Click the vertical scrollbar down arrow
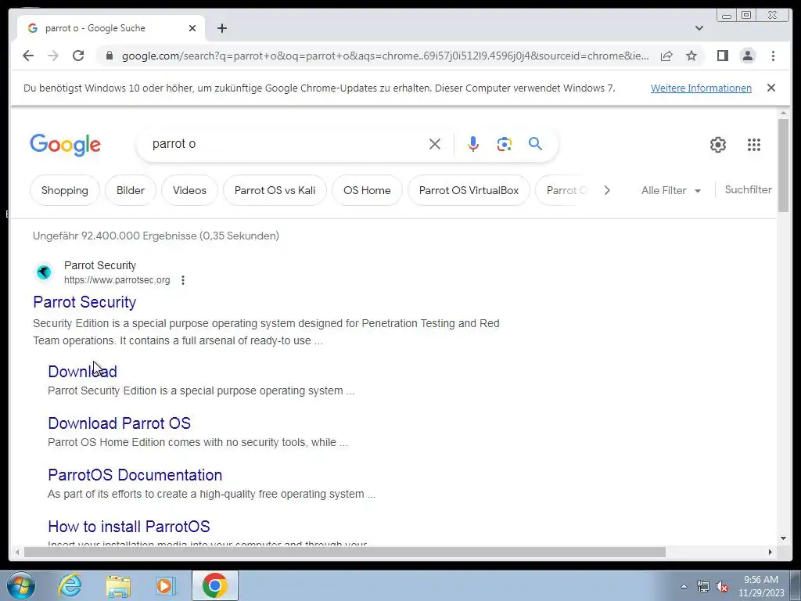 pyautogui.click(x=784, y=538)
